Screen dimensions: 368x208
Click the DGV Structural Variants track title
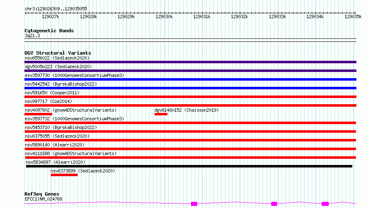point(58,53)
